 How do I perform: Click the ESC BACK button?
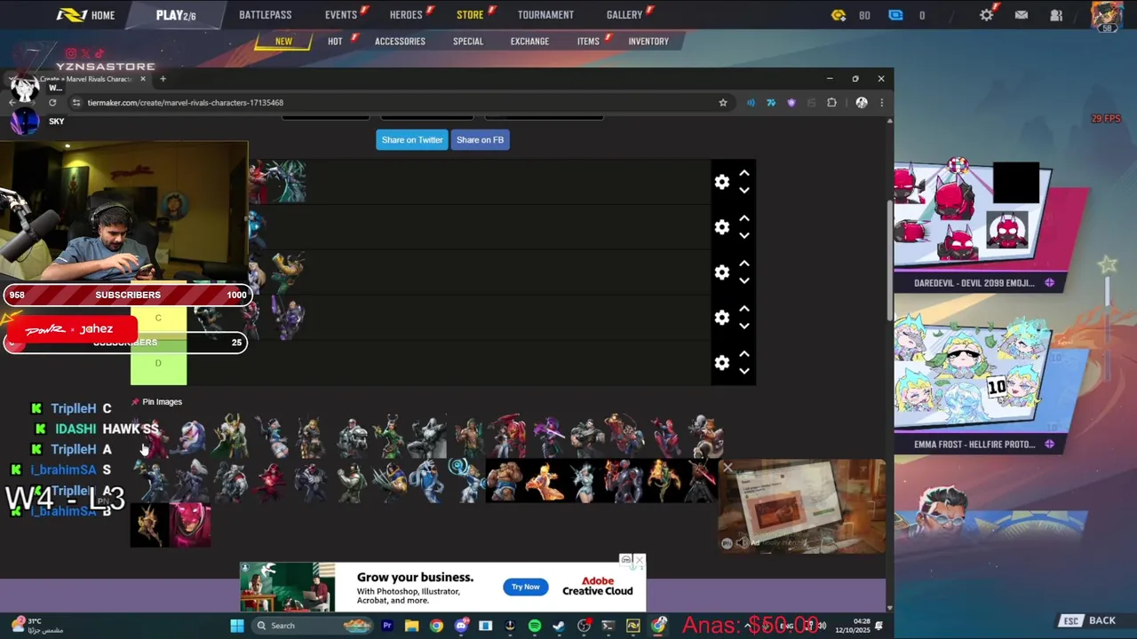pyautogui.click(x=1089, y=620)
